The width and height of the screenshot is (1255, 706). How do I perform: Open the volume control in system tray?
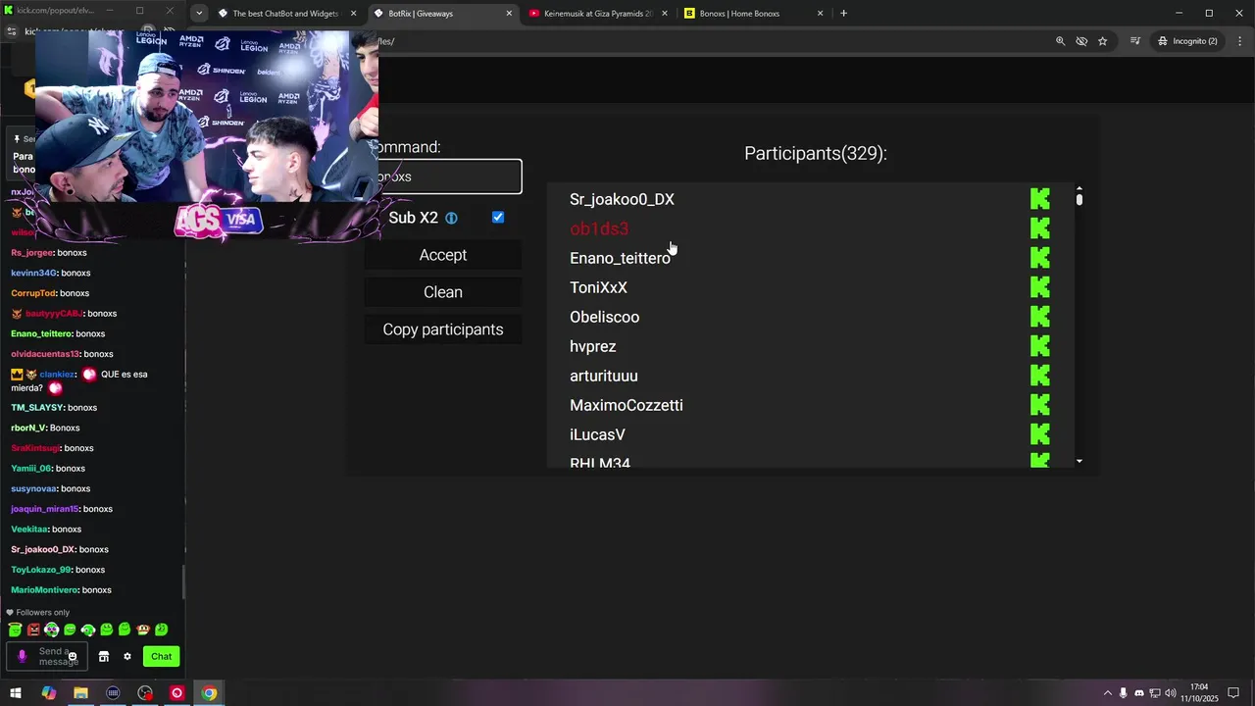pos(1171,693)
